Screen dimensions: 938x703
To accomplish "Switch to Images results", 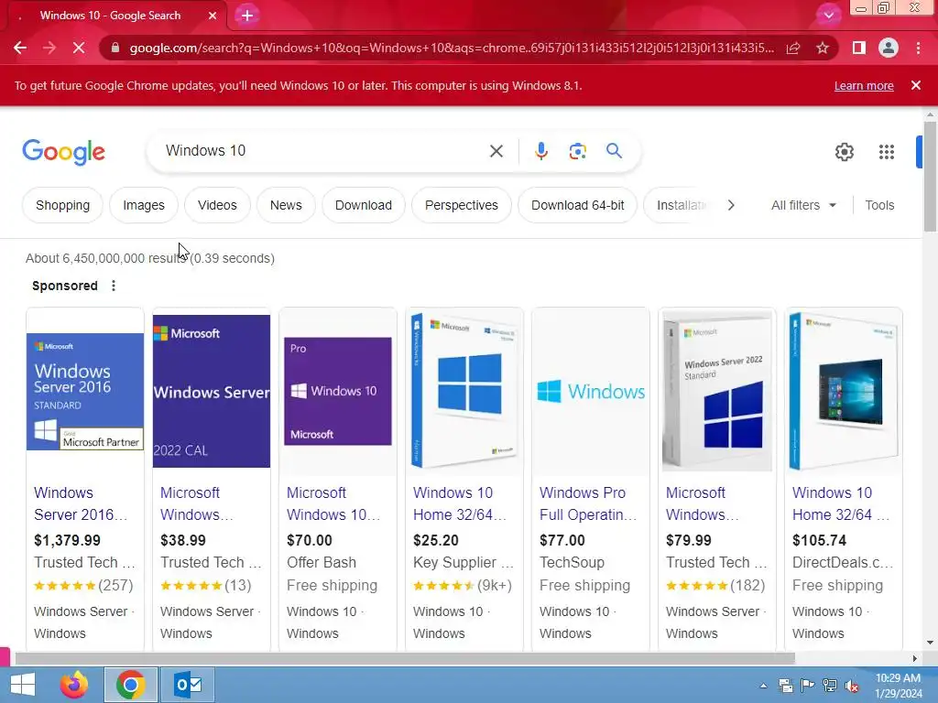I will [x=144, y=205].
